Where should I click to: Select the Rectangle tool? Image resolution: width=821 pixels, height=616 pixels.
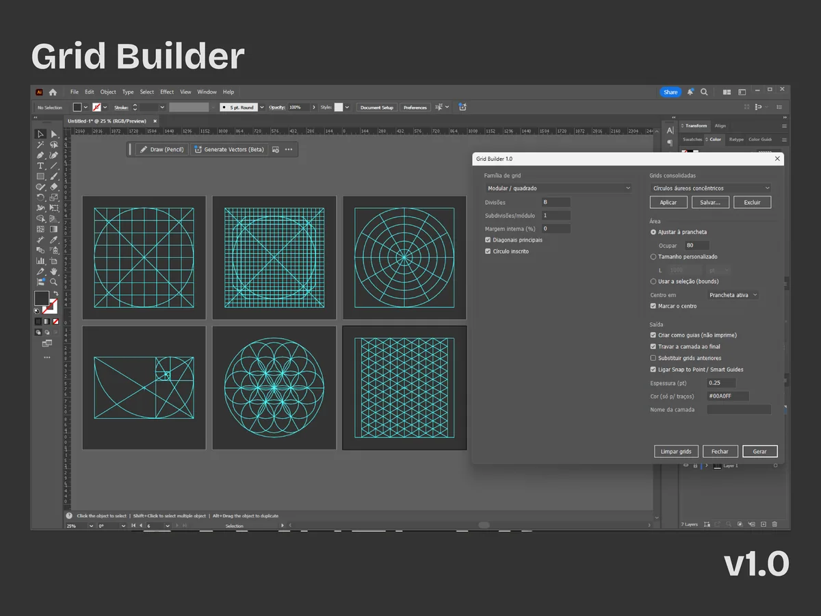tap(40, 176)
